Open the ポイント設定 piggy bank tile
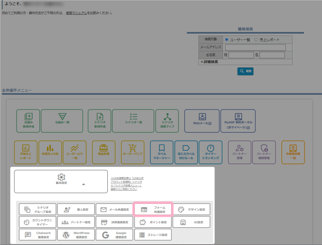Image resolution: width=322 pixels, height=245 pixels. tap(153, 222)
